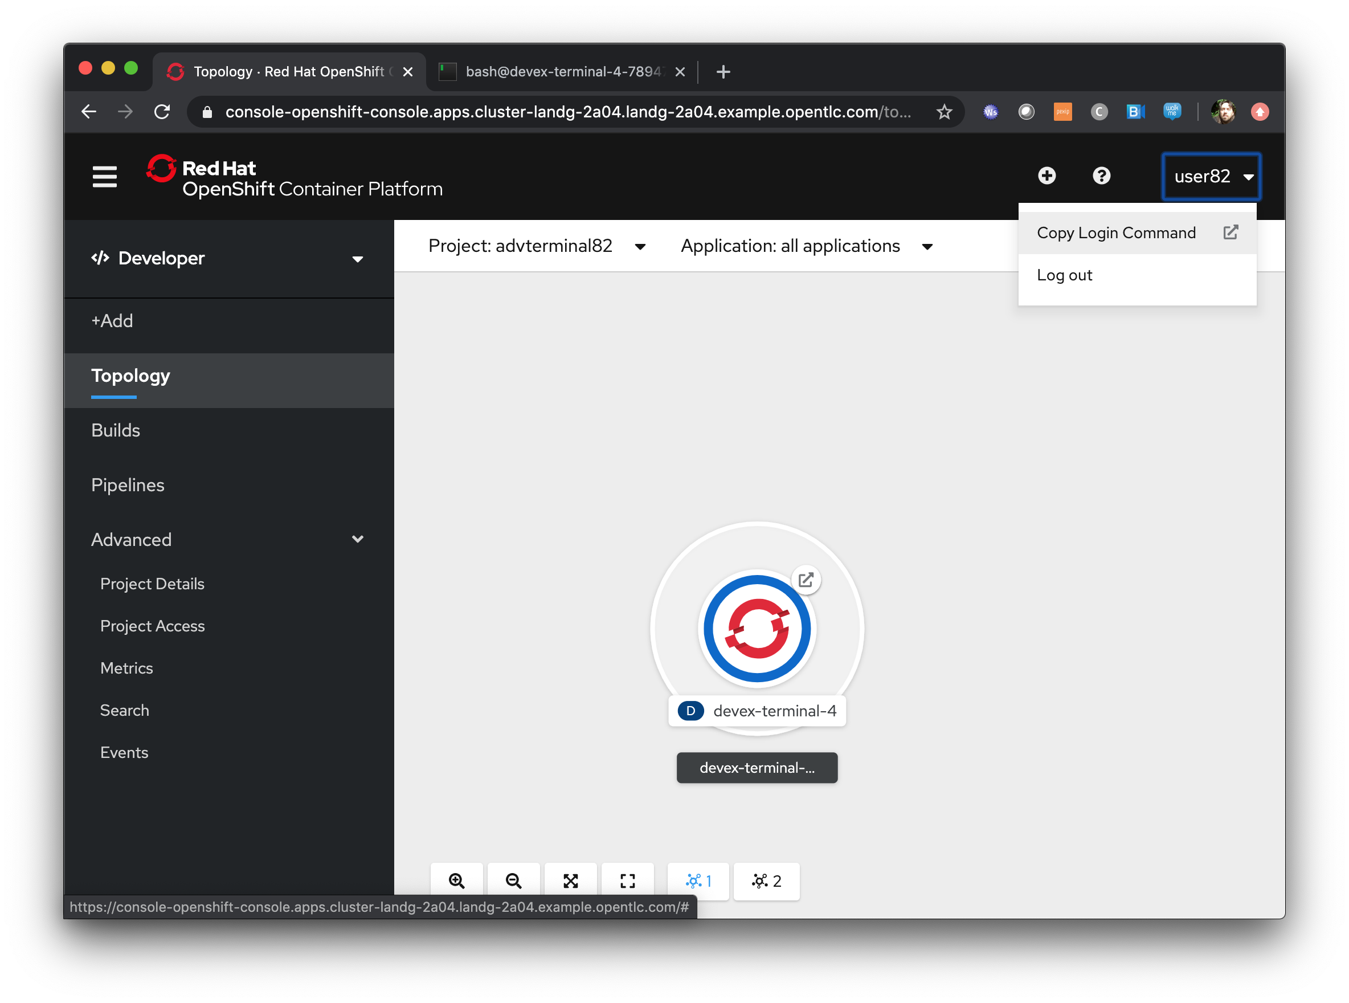Select Copy Login Command
Screen dimensions: 1349x1003
coord(1137,233)
